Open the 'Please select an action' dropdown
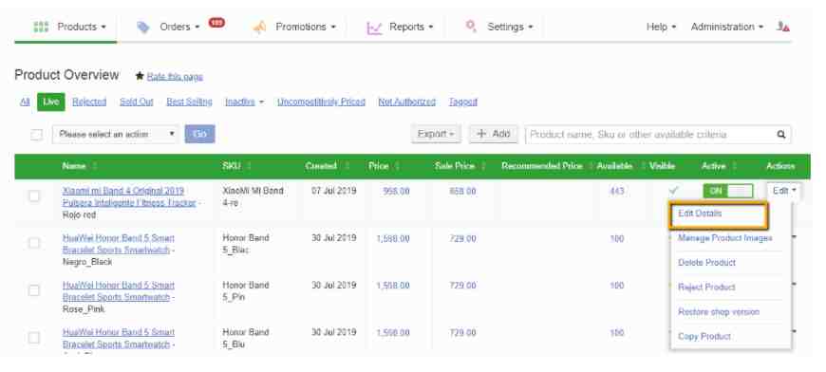 coord(116,134)
